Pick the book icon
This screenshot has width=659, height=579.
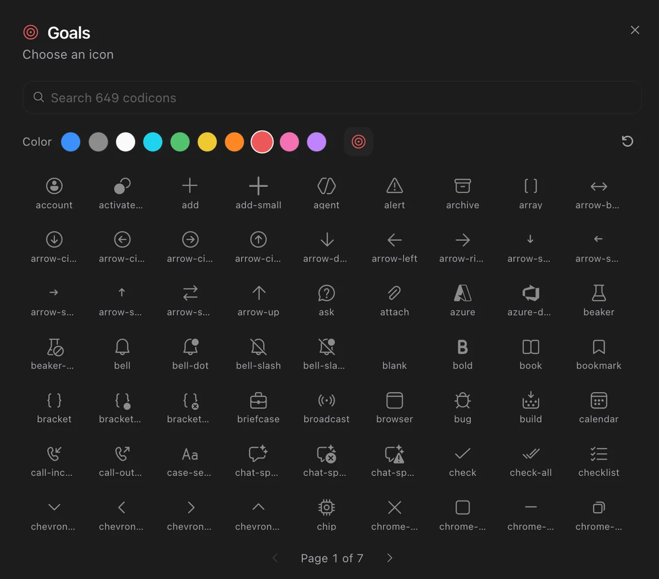coord(530,354)
